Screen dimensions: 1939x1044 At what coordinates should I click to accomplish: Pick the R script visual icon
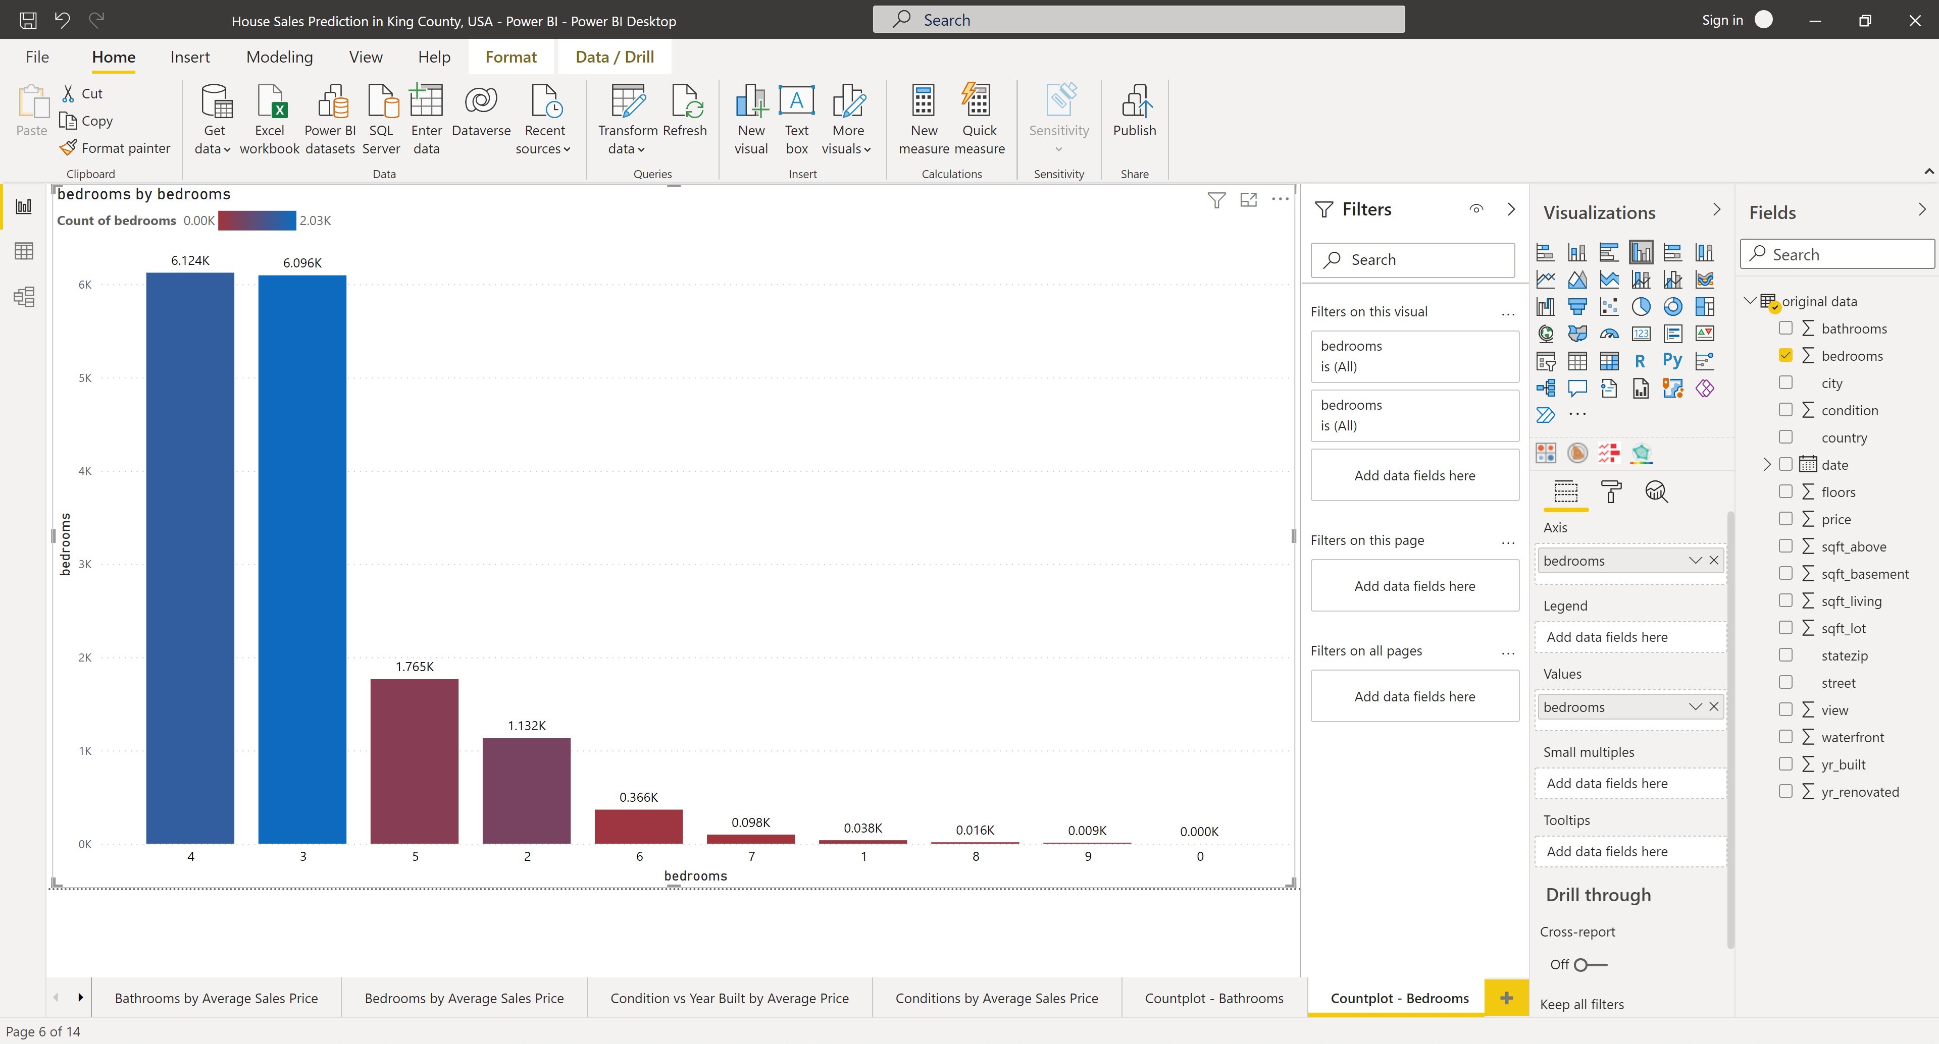[1640, 361]
